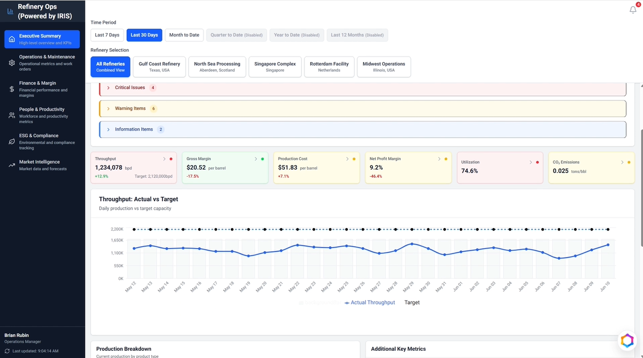
Task: Click the Additional Key Metrics heading
Action: [x=399, y=349]
